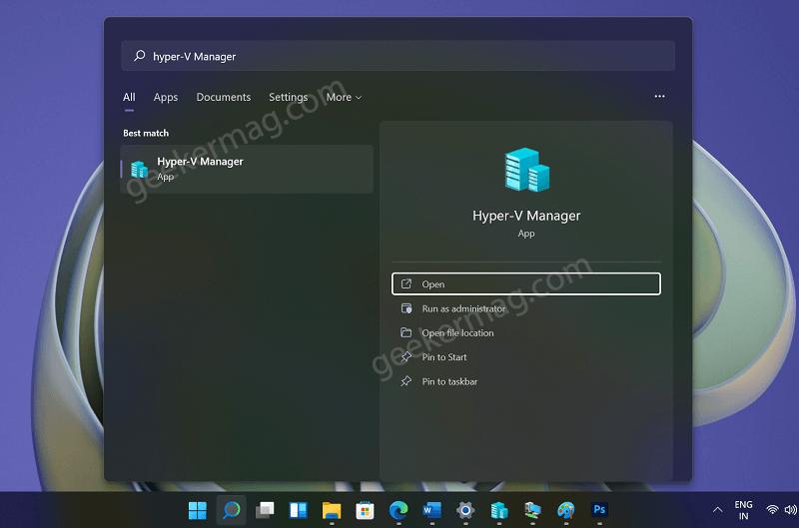799x528 pixels.
Task: Select the All search filter tab
Action: [x=129, y=97]
